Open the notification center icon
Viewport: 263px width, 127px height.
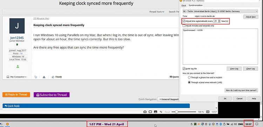click(257, 124)
